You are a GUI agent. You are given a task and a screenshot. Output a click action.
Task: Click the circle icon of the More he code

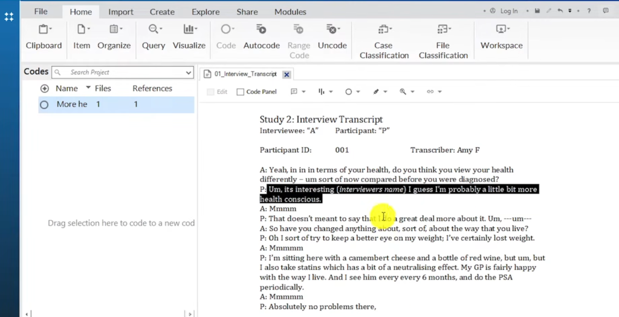[44, 105]
